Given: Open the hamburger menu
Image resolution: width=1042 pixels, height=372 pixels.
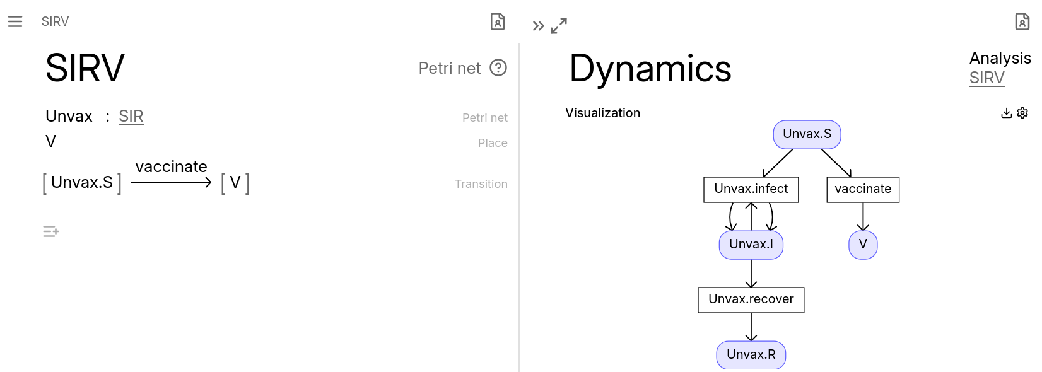Looking at the screenshot, I should click(15, 21).
